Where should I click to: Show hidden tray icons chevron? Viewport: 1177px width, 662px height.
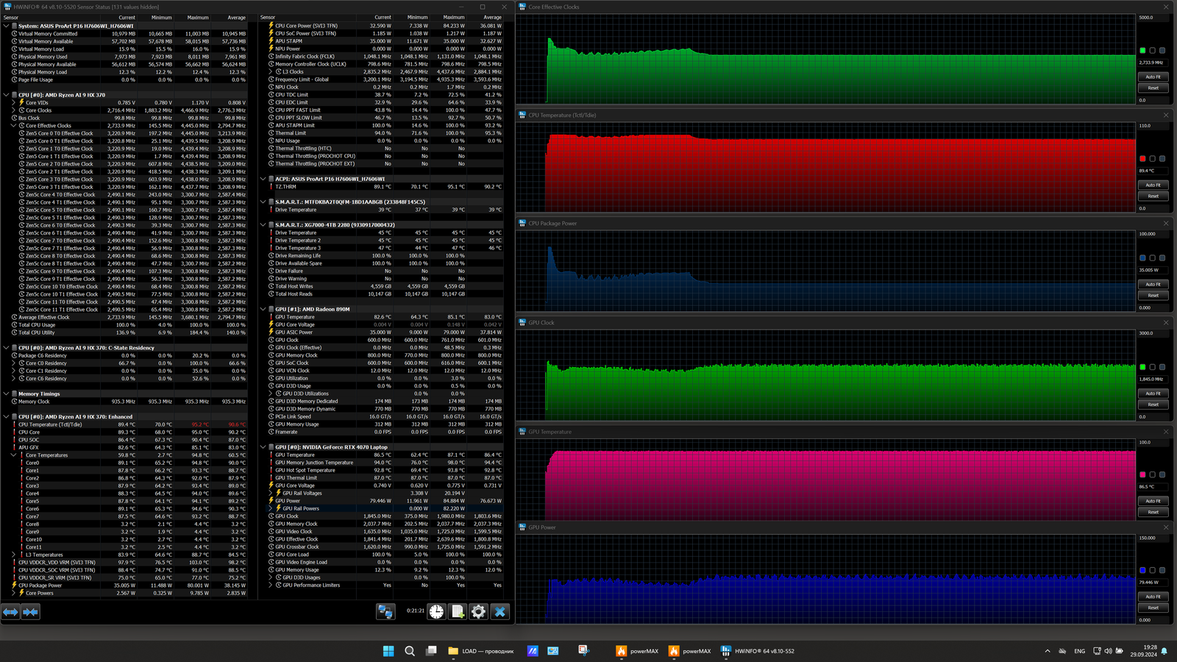click(1048, 651)
